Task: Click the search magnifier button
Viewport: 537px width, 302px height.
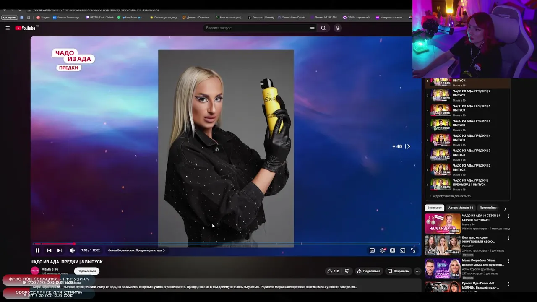Action: [323, 28]
